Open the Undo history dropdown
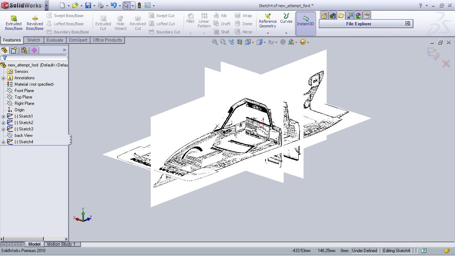 click(x=119, y=6)
